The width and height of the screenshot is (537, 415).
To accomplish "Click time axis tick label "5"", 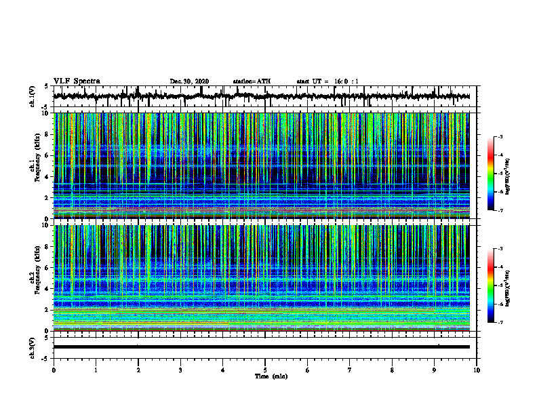I will pos(265,370).
